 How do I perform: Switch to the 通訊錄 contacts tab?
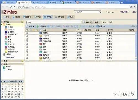pyautogui.click(x=16, y=17)
